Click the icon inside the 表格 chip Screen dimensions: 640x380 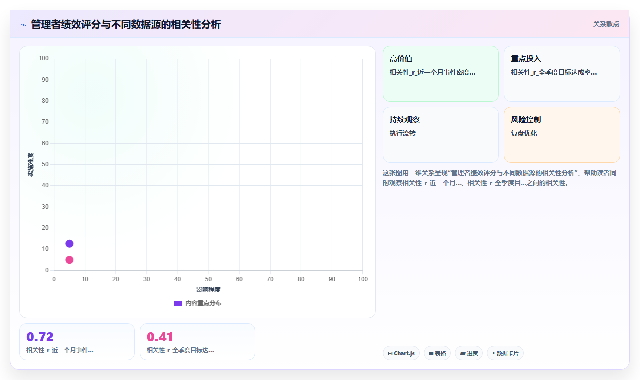(431, 353)
